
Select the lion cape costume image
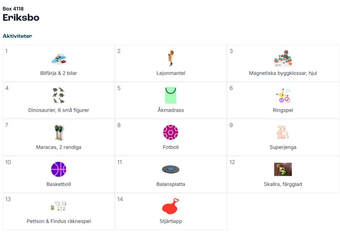[x=171, y=58]
